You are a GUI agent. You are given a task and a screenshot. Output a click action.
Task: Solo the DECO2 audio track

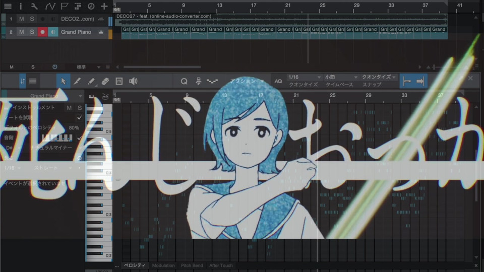(x=32, y=19)
